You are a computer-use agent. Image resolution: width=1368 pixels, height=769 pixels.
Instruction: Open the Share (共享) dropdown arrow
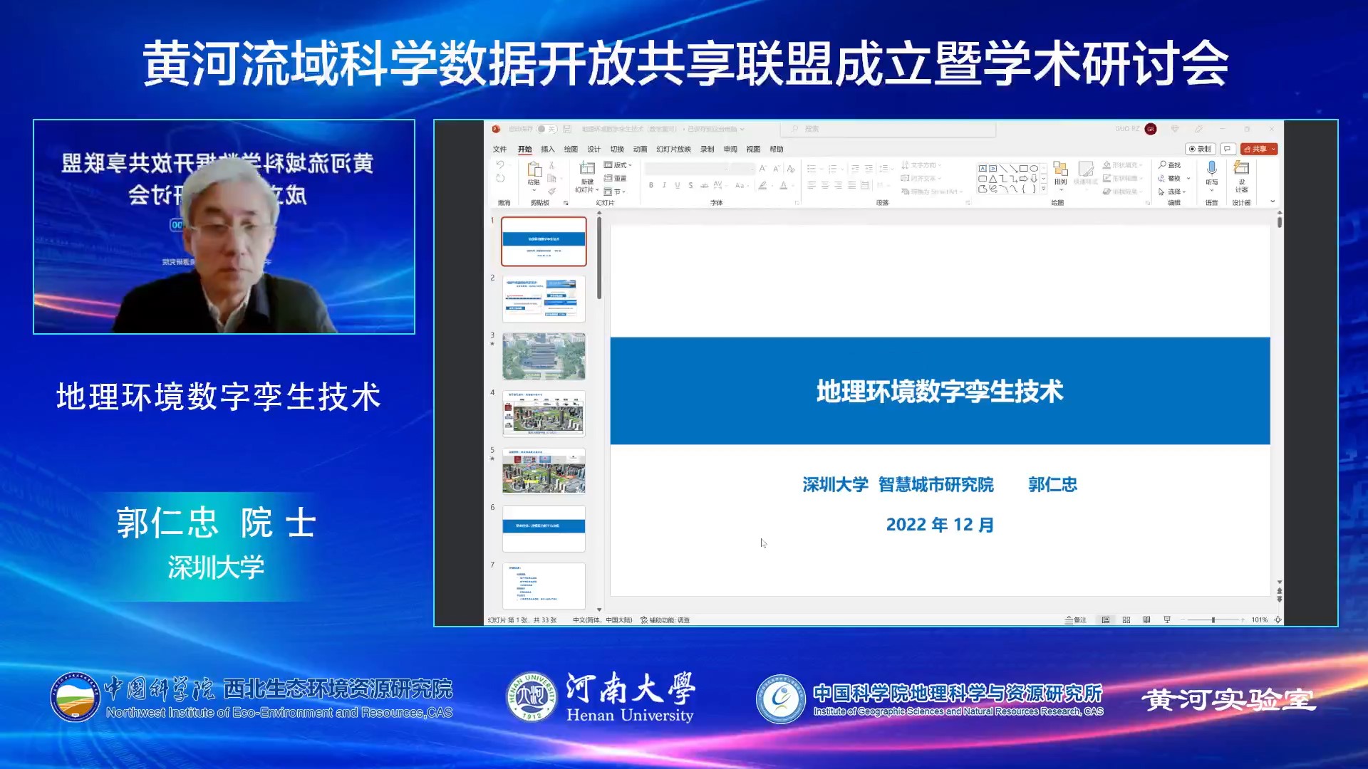pyautogui.click(x=1273, y=149)
